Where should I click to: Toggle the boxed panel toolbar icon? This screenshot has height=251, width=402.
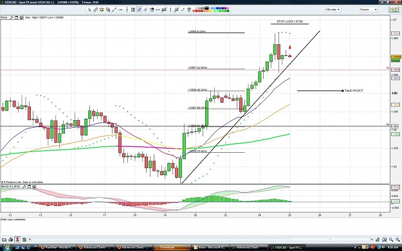click(x=133, y=10)
